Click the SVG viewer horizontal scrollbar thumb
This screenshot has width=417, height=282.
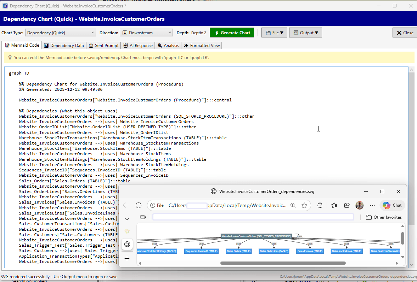(x=283, y=263)
